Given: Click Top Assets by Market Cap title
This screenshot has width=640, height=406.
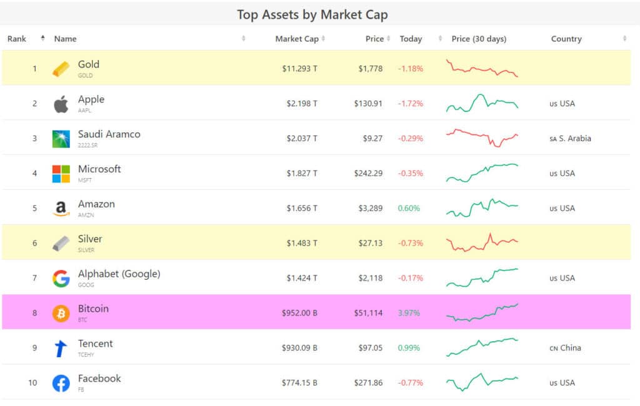Looking at the screenshot, I should (x=312, y=15).
